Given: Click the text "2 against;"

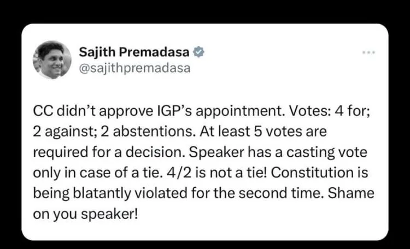Looking at the screenshot, I should click(x=65, y=132).
